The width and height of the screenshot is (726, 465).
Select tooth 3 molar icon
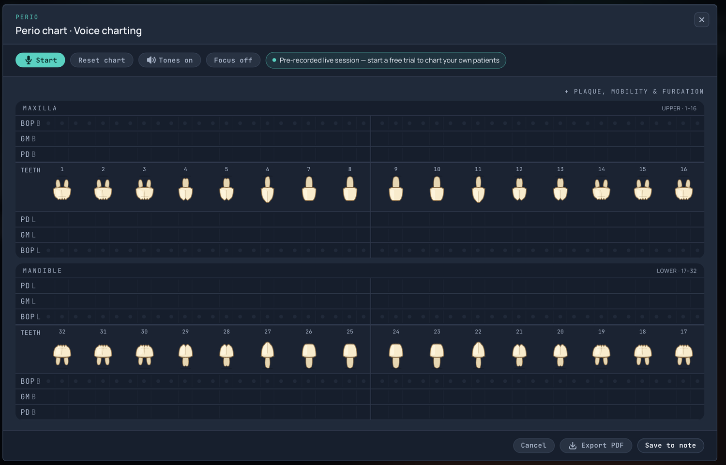click(x=144, y=189)
